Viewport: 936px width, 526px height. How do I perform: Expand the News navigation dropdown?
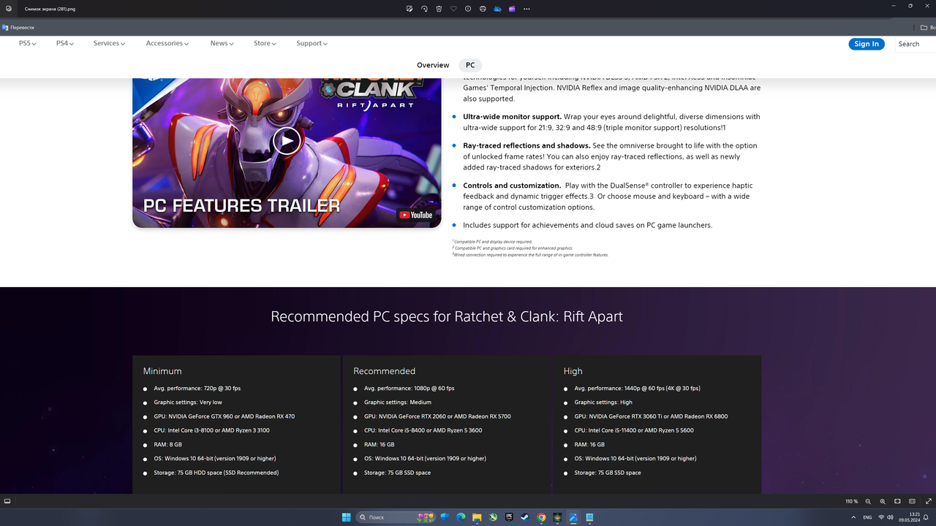click(222, 43)
